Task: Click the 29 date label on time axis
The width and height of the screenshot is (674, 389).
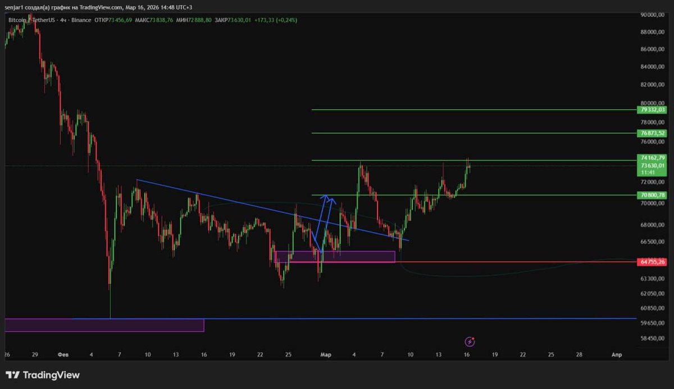Action: 35,355
